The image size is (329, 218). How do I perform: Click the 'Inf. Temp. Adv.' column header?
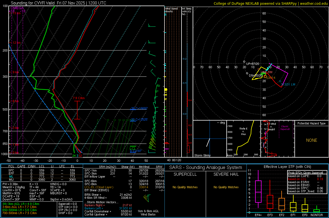coord(187,11)
